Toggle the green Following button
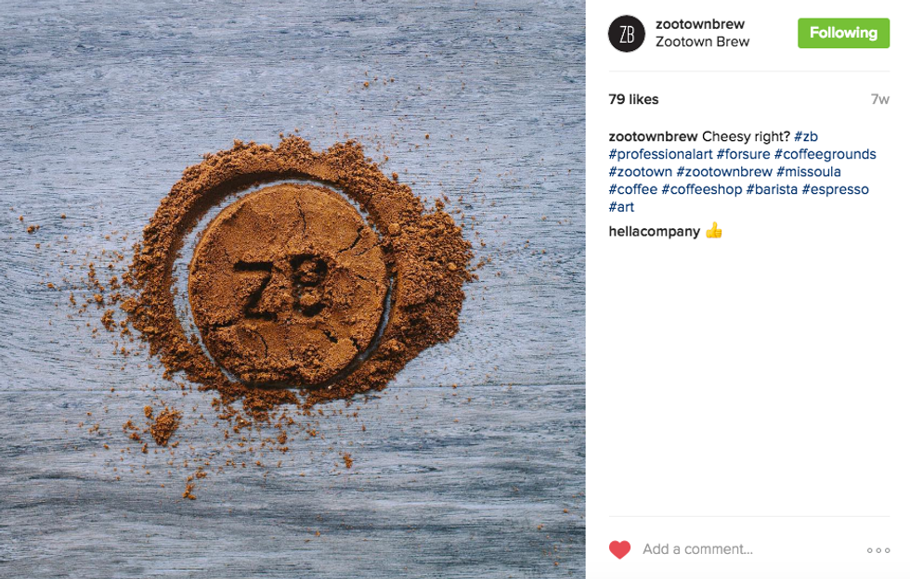Viewport: 910px width, 579px height. [843, 33]
